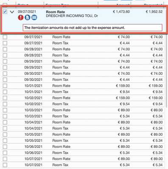Screen dimensions: 168x169
Task: Tick the 10/05/2021 Room Rate checkbox
Action: click(x=5, y=134)
